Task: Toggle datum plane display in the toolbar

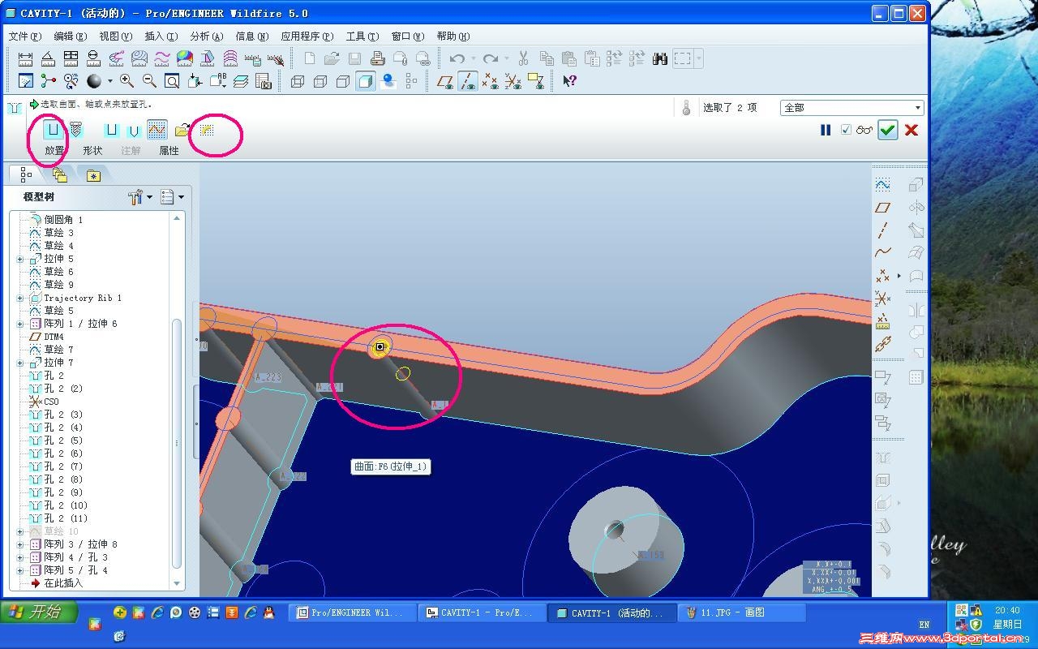Action: [445, 81]
